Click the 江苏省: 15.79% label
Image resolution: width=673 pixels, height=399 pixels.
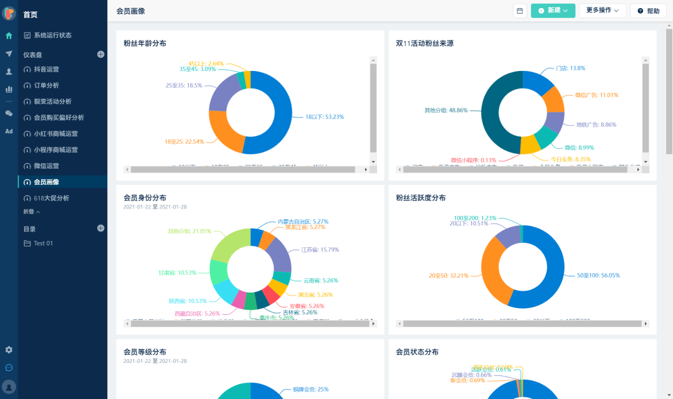(320, 250)
